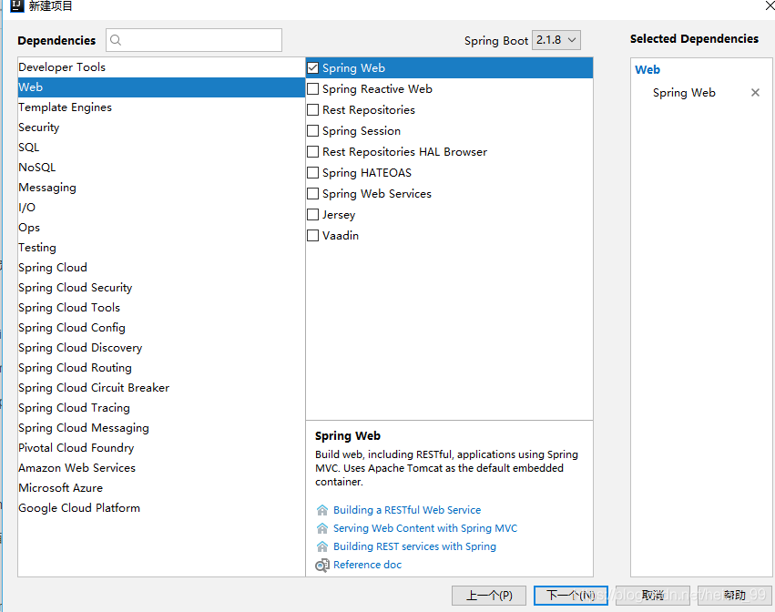Image resolution: width=775 pixels, height=612 pixels.
Task: Open Building REST services with Spring link
Action: tap(414, 546)
